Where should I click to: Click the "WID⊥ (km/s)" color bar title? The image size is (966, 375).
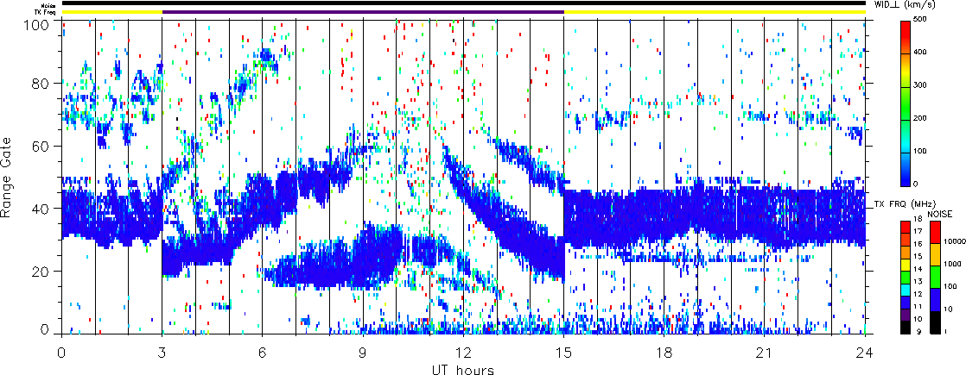[906, 5]
